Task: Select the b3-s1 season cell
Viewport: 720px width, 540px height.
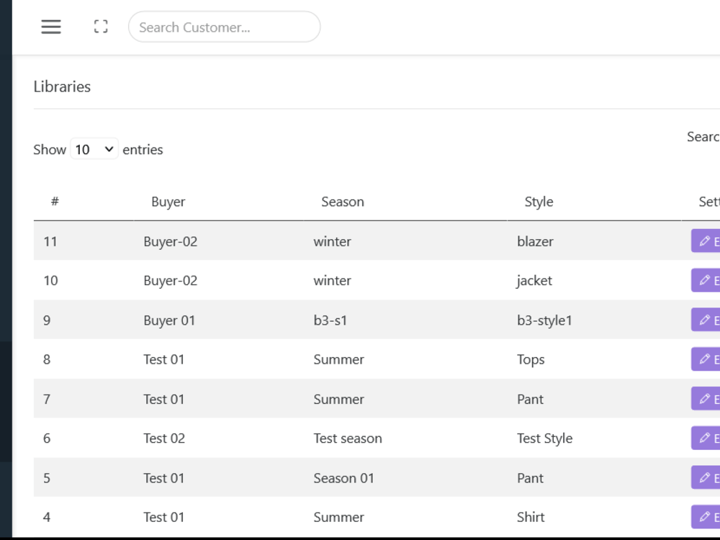Action: click(x=330, y=320)
